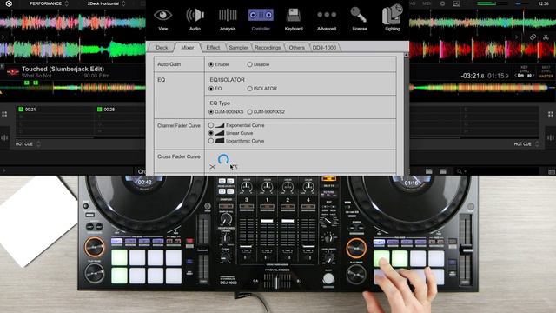Select Linear Curve channel fader

211,133
